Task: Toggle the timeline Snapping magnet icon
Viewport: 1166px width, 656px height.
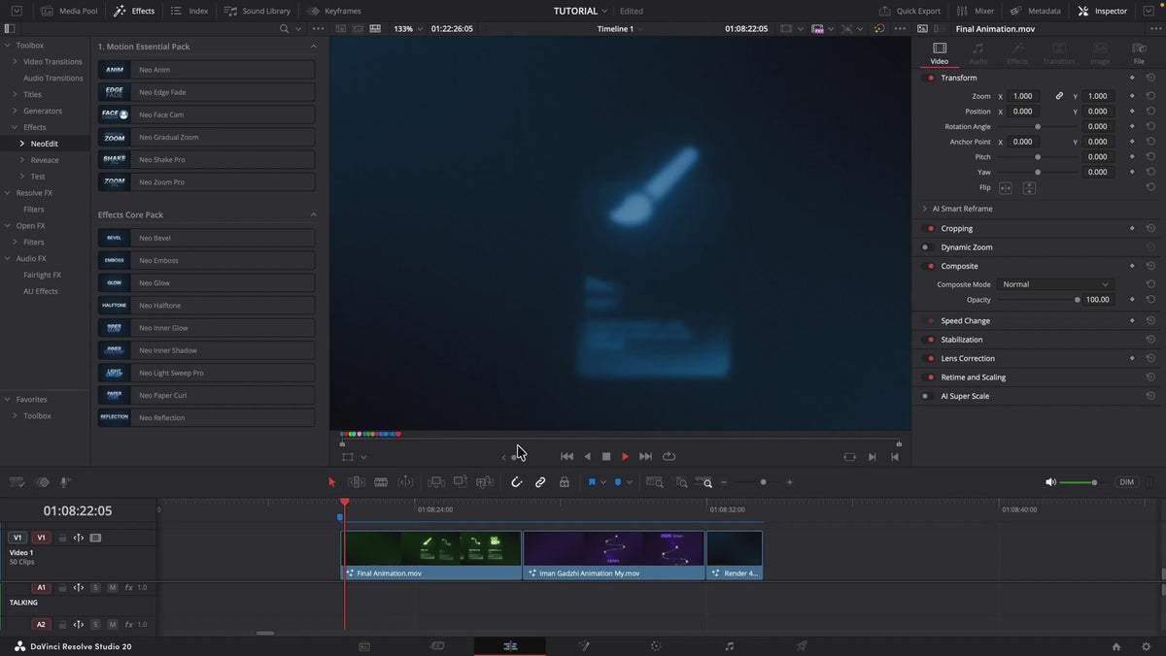Action: click(x=516, y=482)
